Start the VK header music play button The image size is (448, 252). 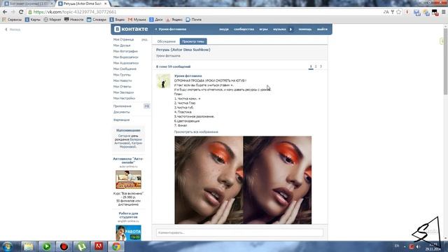pyautogui.click(x=291, y=29)
